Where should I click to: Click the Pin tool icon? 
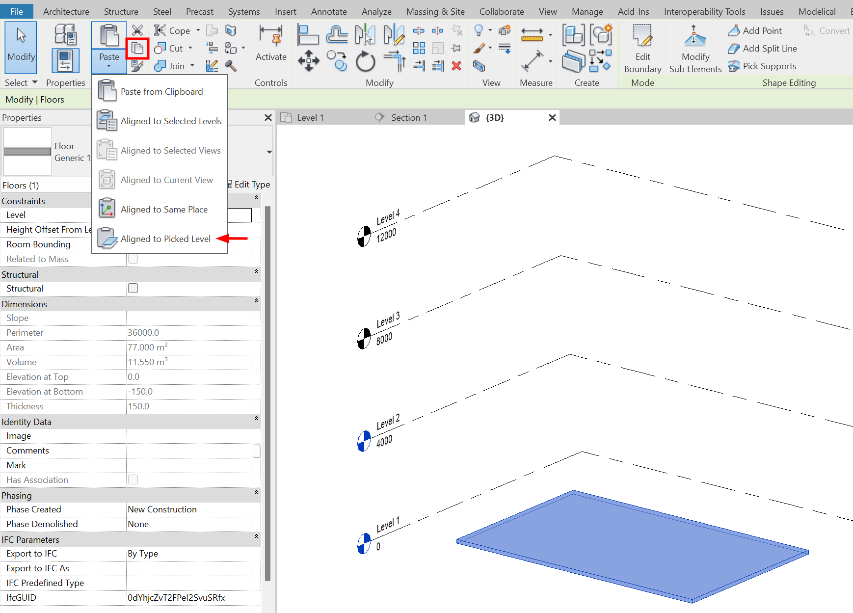[456, 48]
